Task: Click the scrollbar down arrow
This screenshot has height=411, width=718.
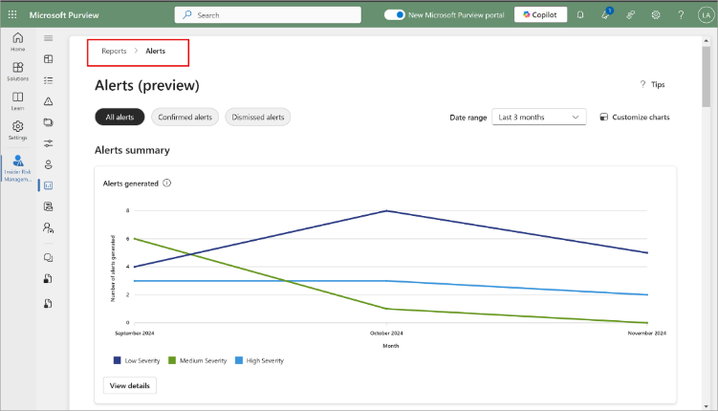Action: point(707,406)
